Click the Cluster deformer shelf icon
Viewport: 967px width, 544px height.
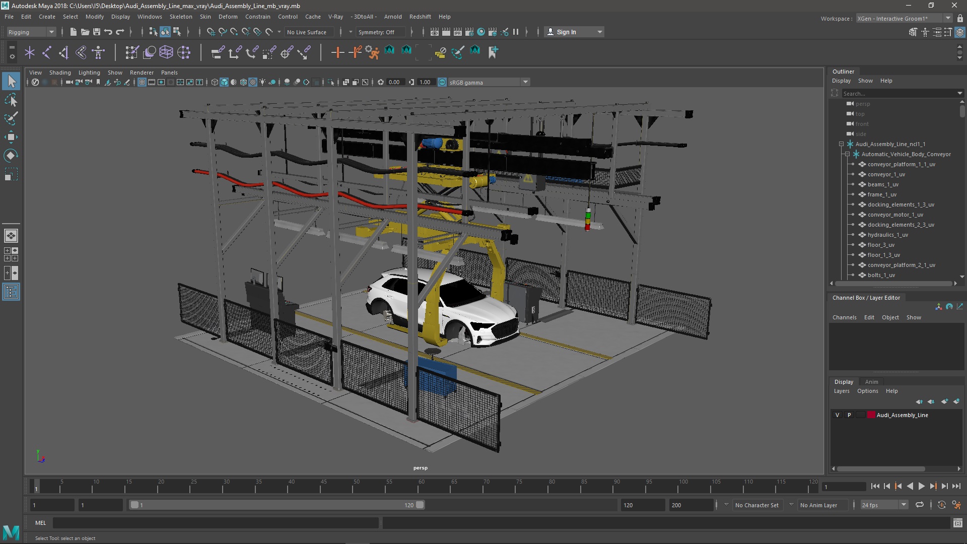(x=183, y=52)
